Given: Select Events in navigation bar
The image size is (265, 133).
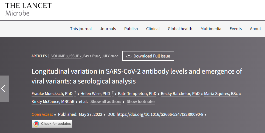Looking at the screenshot, I should click(x=236, y=29).
